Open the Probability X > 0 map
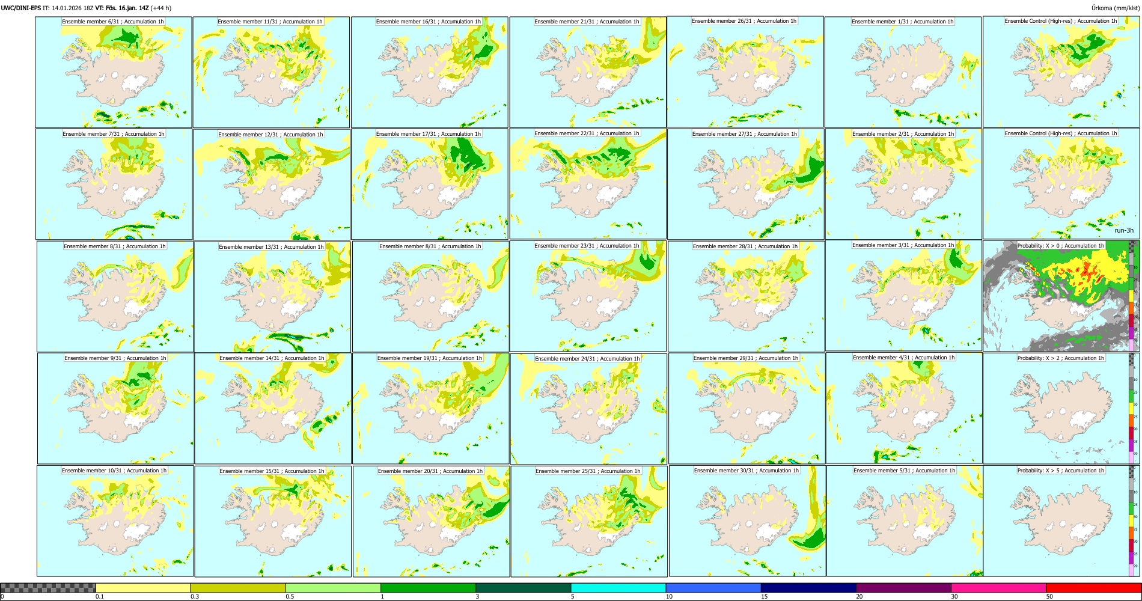The image size is (1142, 601). [x=1061, y=296]
